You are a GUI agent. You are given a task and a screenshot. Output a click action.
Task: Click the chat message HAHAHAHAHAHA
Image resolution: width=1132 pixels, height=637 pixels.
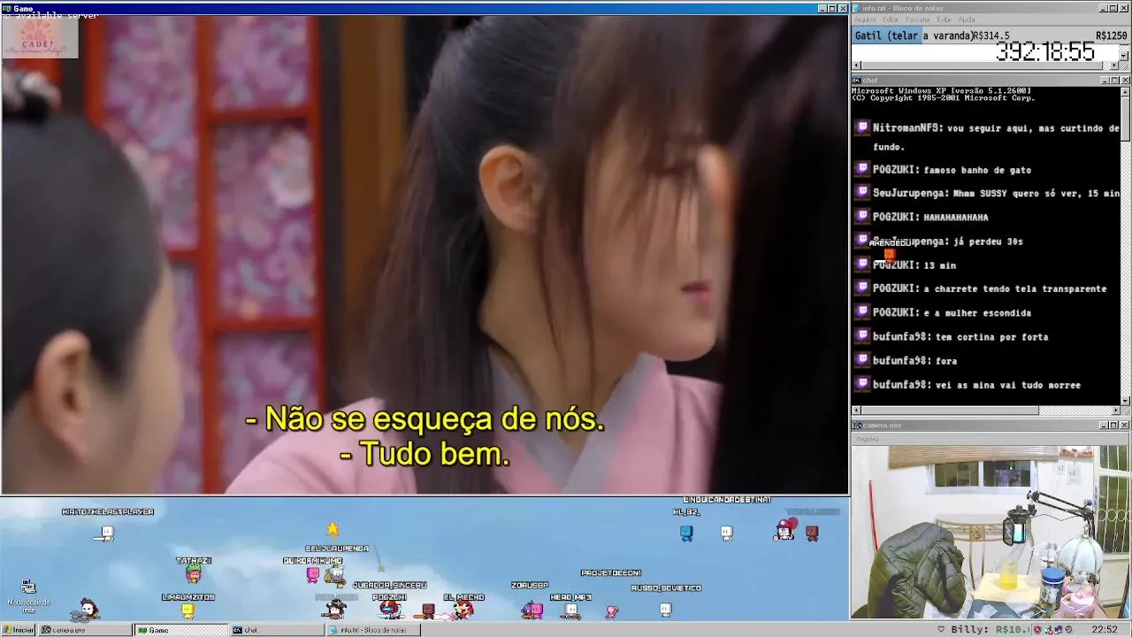coord(955,217)
